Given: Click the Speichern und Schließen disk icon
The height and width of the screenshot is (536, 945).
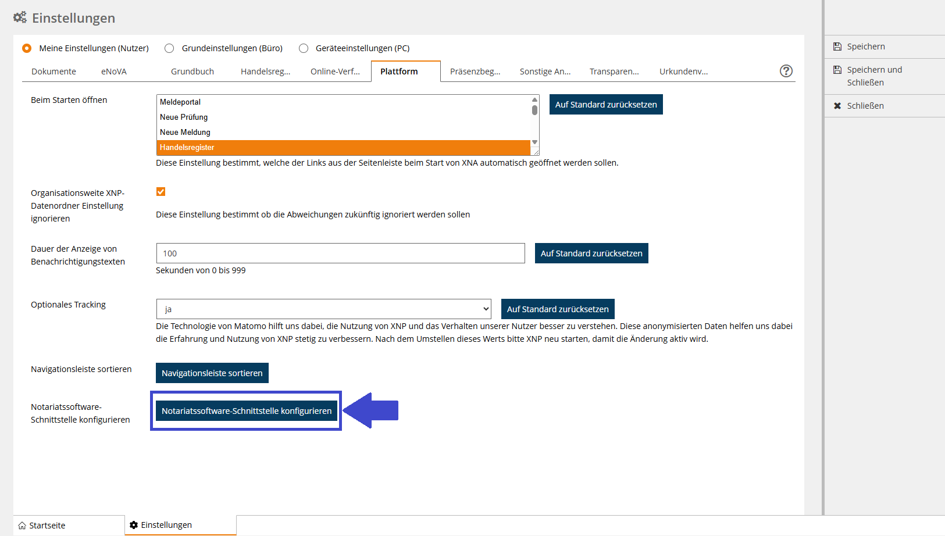Looking at the screenshot, I should (837, 70).
